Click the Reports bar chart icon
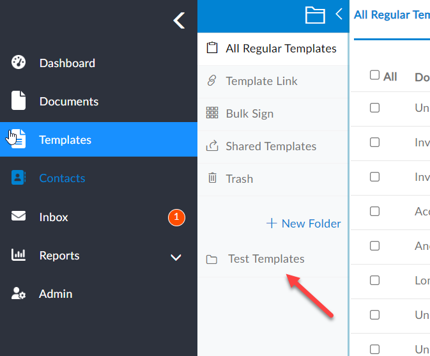The height and width of the screenshot is (356, 430). click(x=19, y=255)
